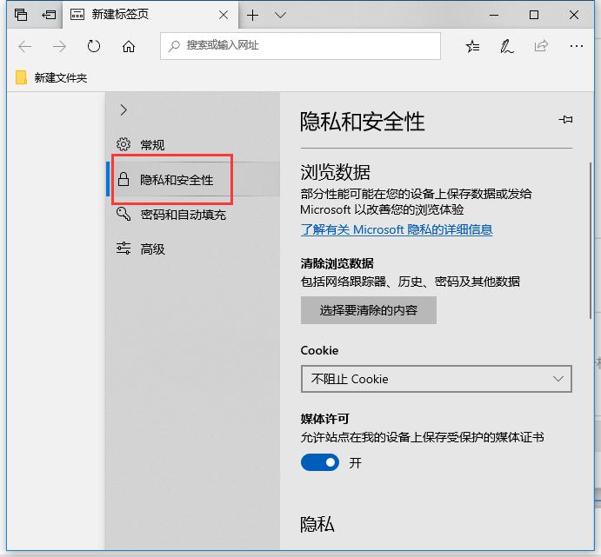Select 隐私和安全性 in the sidebar
Image resolution: width=601 pixels, height=557 pixels.
point(193,179)
